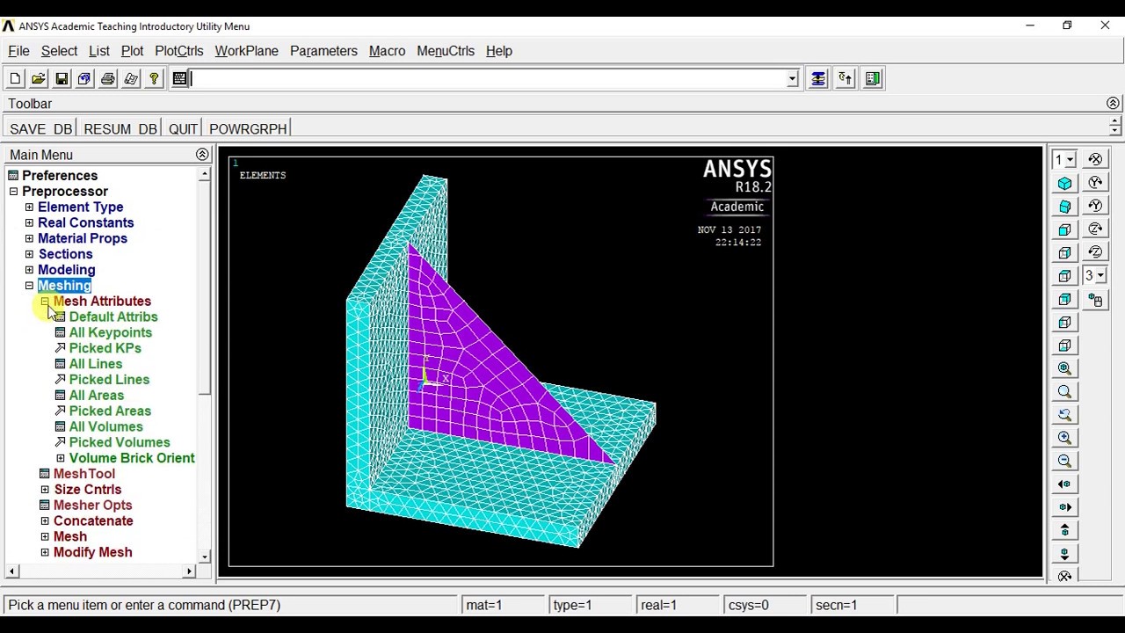Click the printer Image Capture icon
This screenshot has width=1125, height=633.
pos(107,79)
